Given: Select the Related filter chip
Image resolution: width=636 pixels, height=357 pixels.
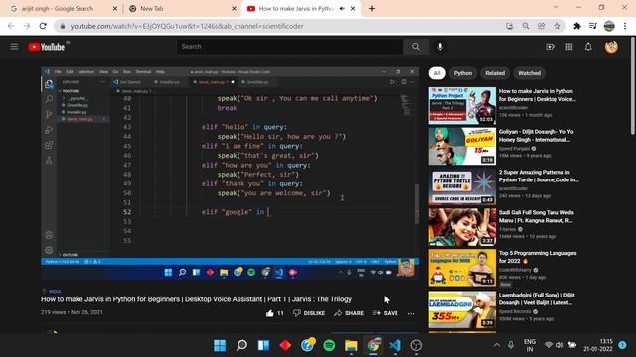Looking at the screenshot, I should point(495,73).
